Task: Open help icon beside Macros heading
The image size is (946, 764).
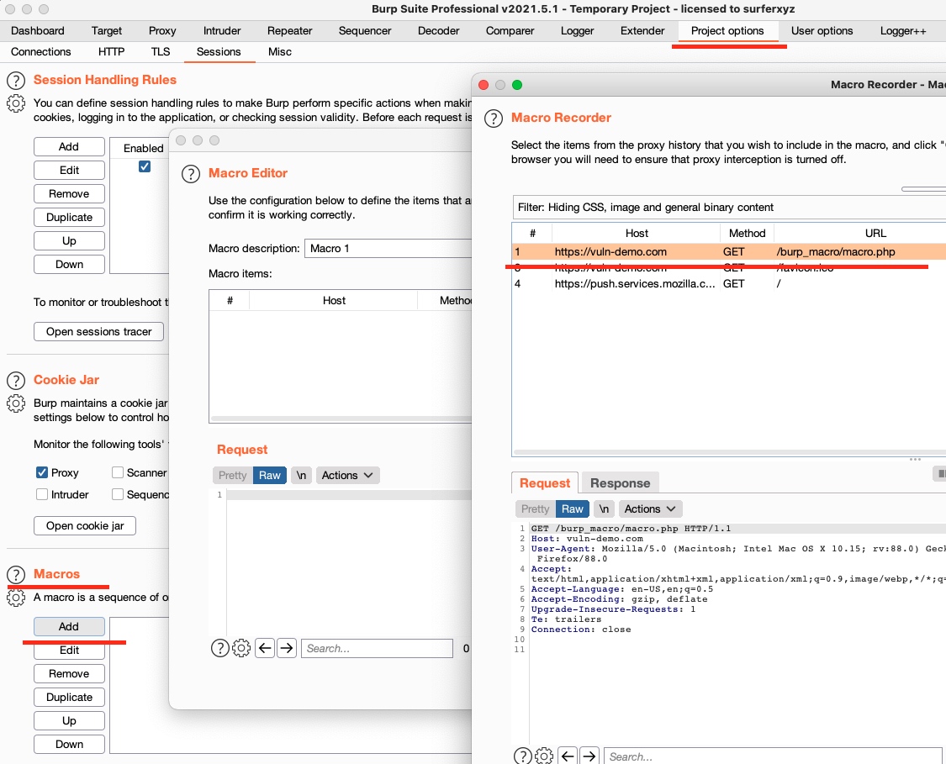Action: tap(16, 575)
